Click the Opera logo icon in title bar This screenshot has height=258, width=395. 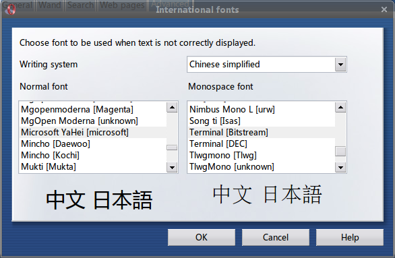point(11,9)
